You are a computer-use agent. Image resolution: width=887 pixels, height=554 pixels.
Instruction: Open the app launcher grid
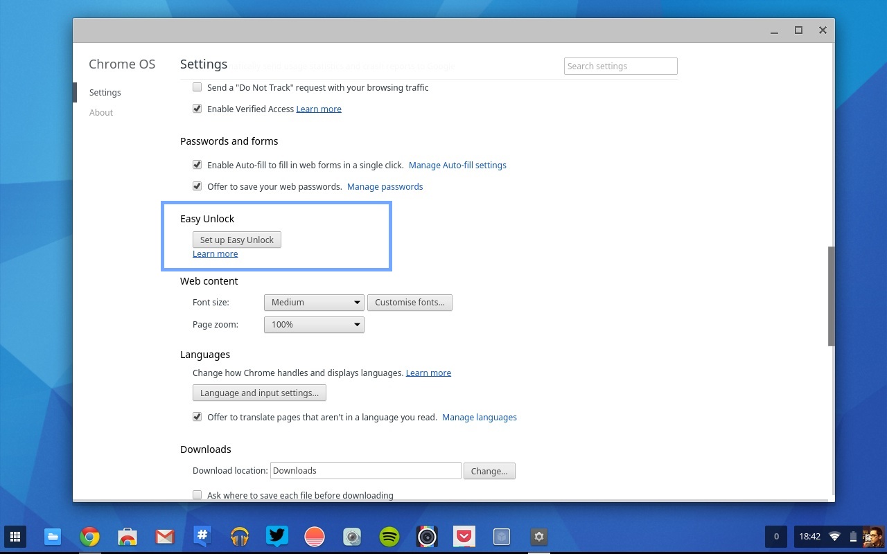(15, 537)
